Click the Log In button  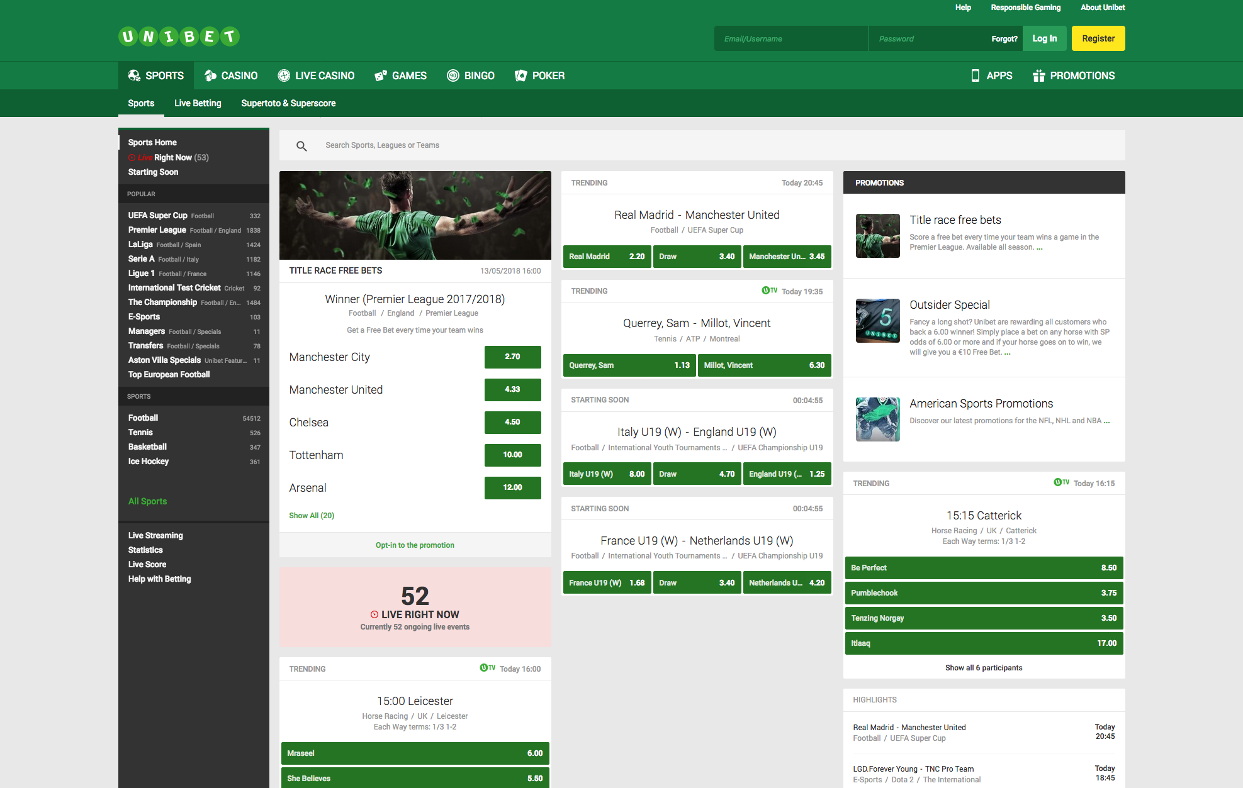(1045, 38)
